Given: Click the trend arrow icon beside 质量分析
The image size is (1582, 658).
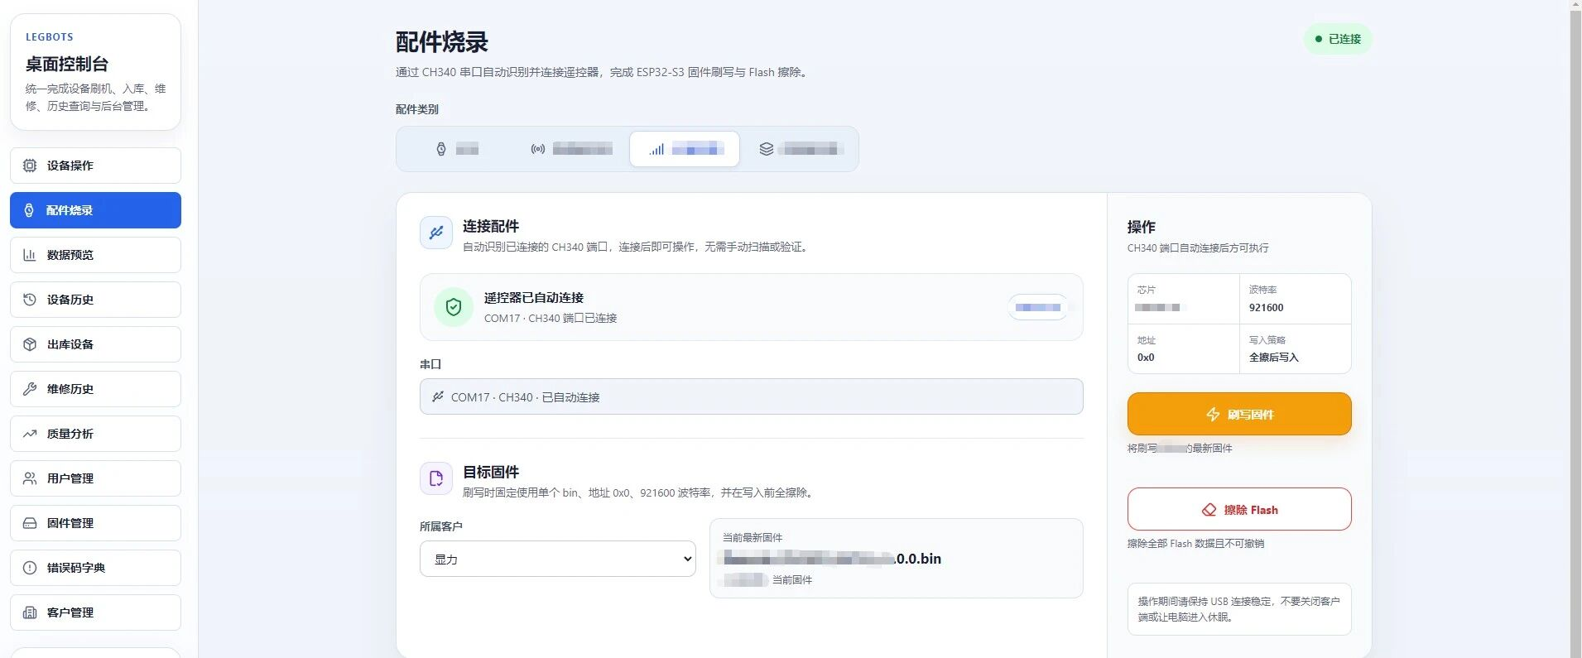Looking at the screenshot, I should 30,434.
